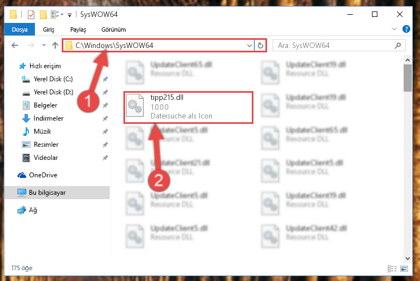Screen dimensions: 420x281
Task: Open recent locations dropdown arrow
Action: 44,45
